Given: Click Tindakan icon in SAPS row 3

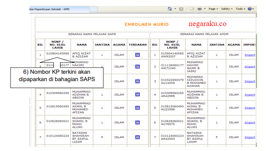Looking at the screenshot, I should click(137, 81).
